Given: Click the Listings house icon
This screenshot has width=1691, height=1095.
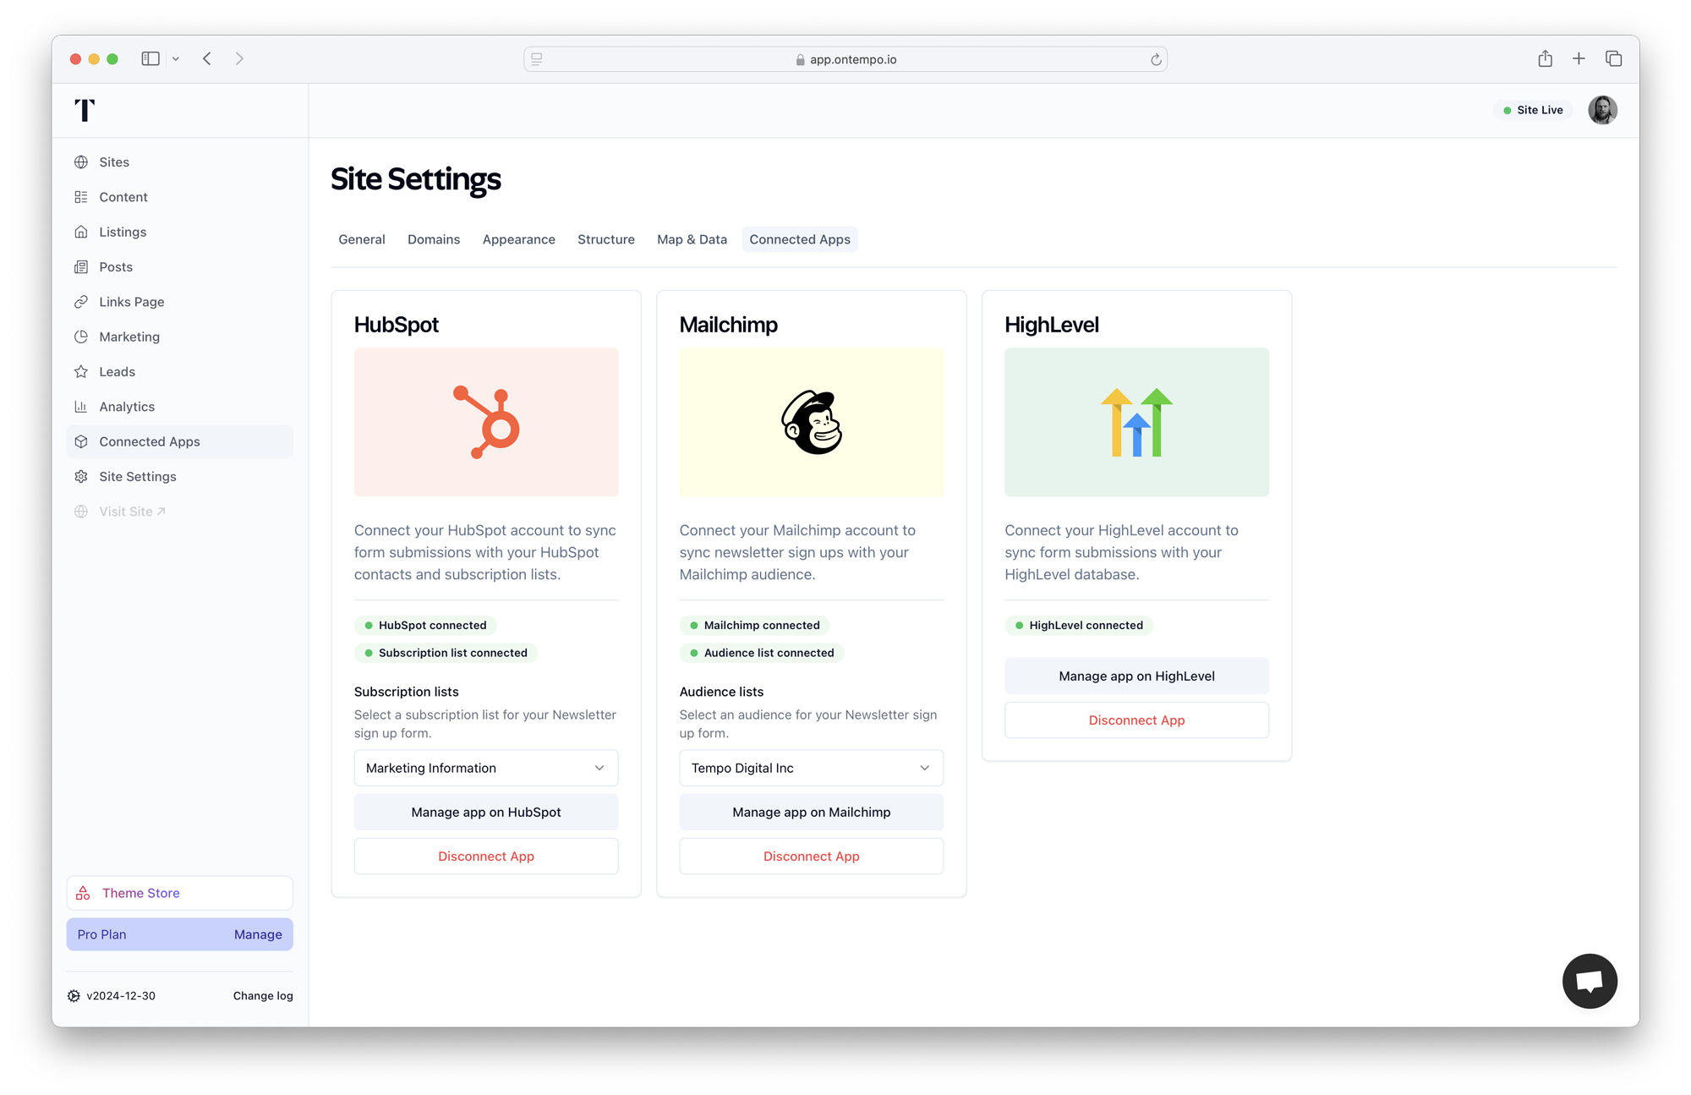Looking at the screenshot, I should [x=81, y=232].
